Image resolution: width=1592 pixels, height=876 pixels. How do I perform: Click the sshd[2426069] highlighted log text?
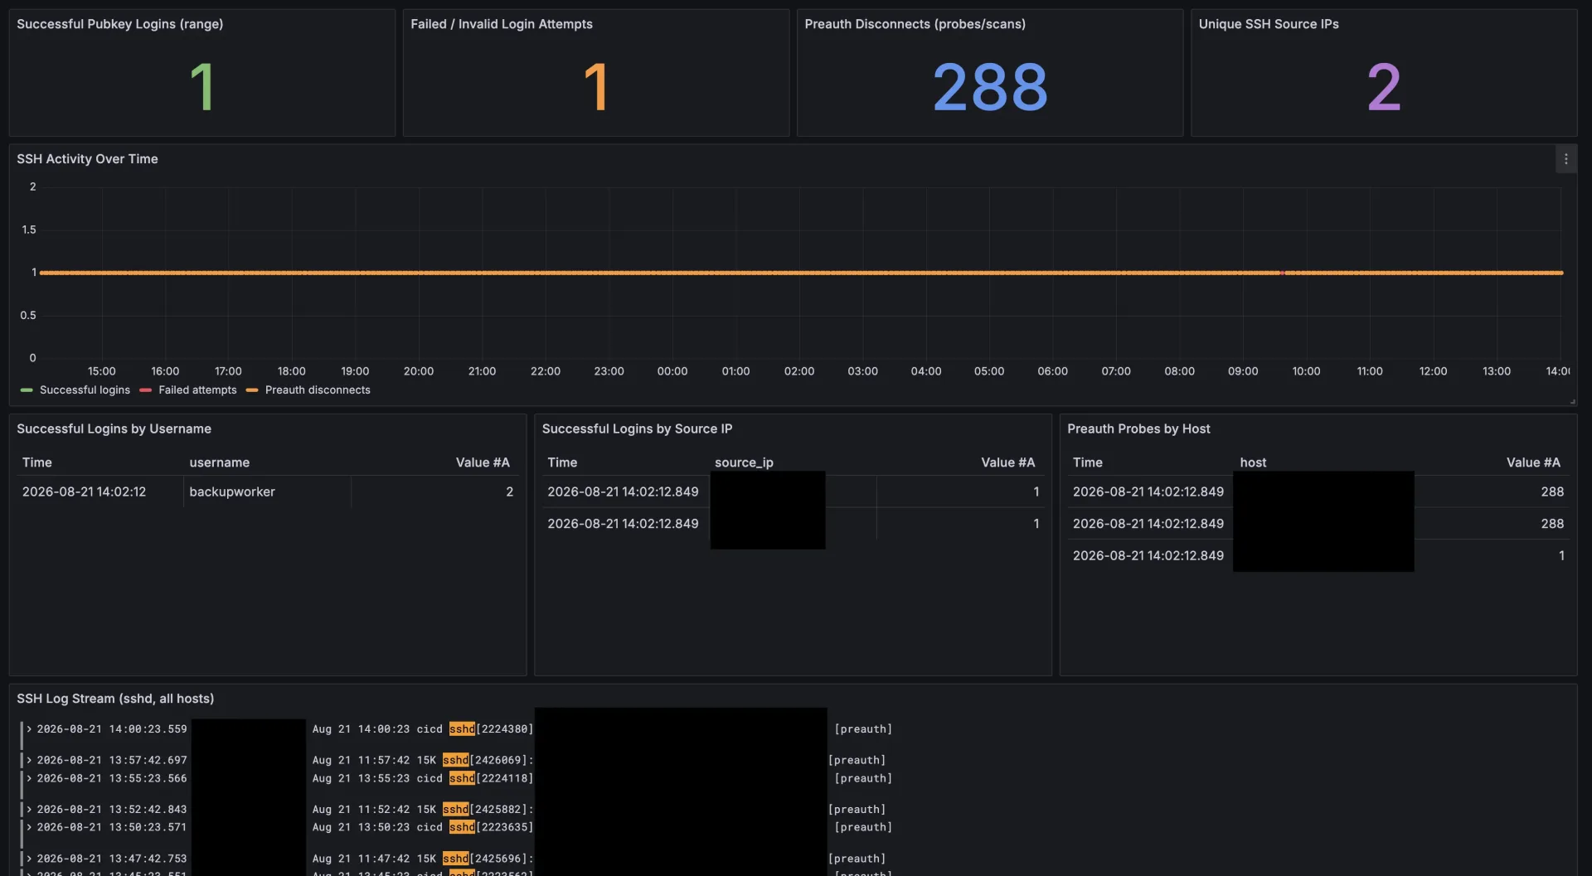point(488,760)
